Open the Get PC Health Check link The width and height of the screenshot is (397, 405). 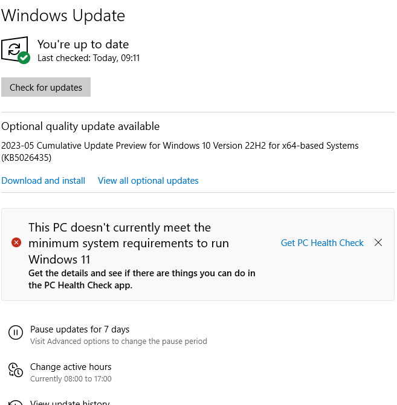pyautogui.click(x=322, y=243)
